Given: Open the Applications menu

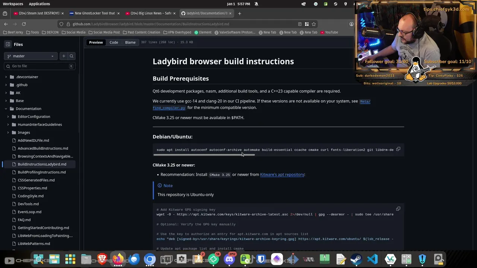Looking at the screenshot, I should (39, 4).
